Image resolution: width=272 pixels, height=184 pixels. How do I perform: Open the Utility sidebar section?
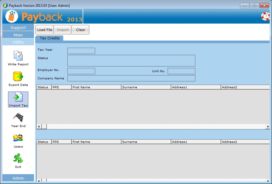(x=18, y=42)
